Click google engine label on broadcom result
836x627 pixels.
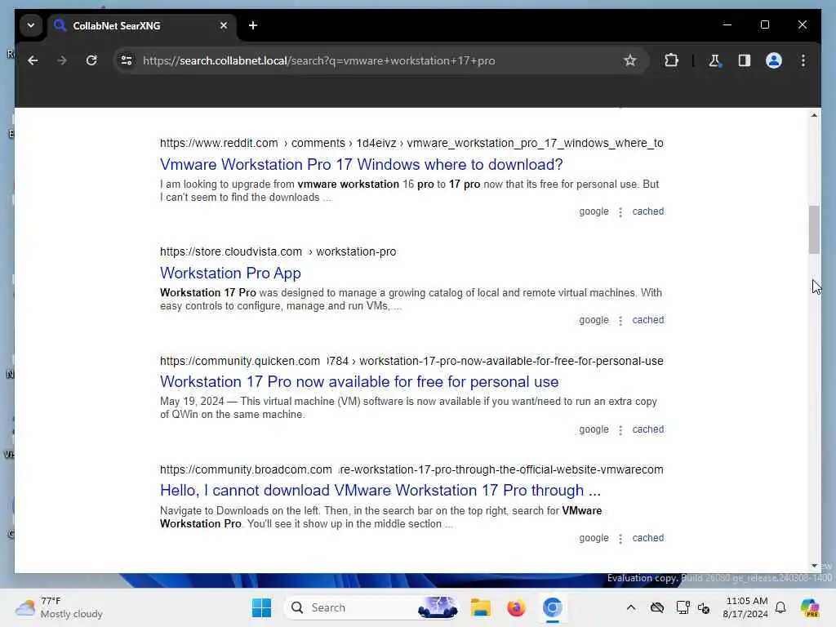(594, 538)
